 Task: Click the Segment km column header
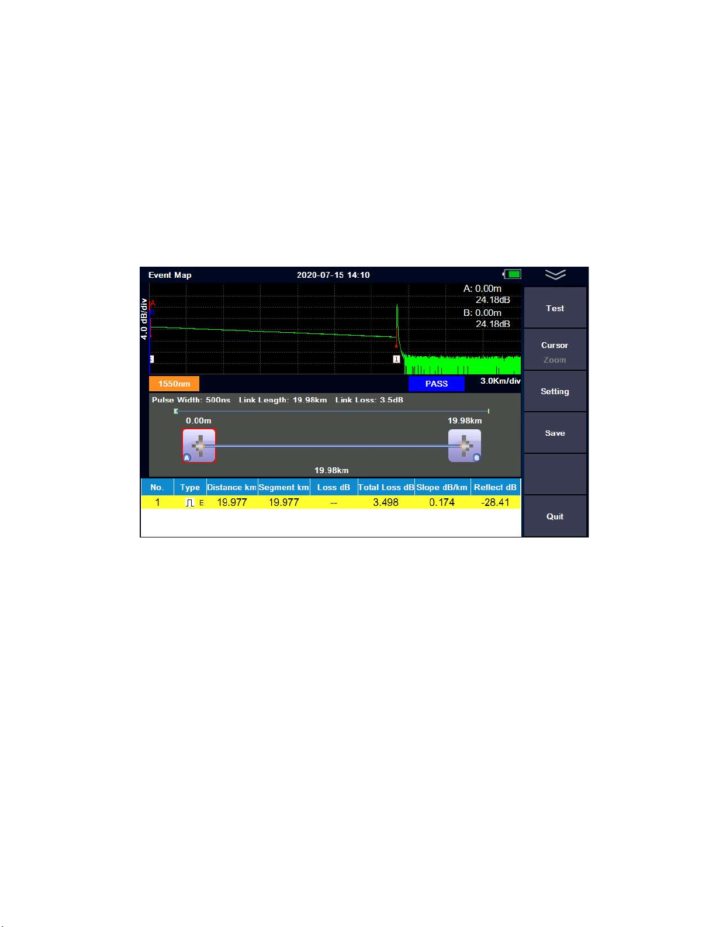[283, 487]
